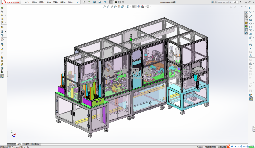
Task: Pin the menu bar with pushpin
Action: point(78,2)
